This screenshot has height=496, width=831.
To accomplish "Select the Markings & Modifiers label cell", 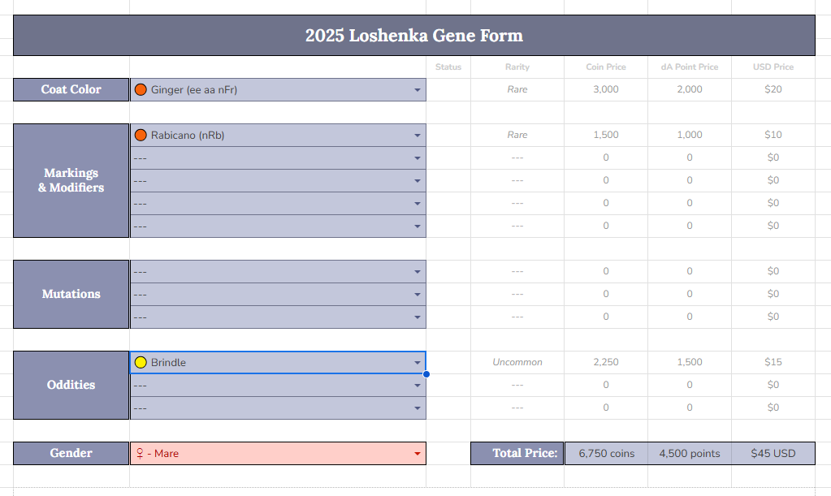I will (x=71, y=180).
